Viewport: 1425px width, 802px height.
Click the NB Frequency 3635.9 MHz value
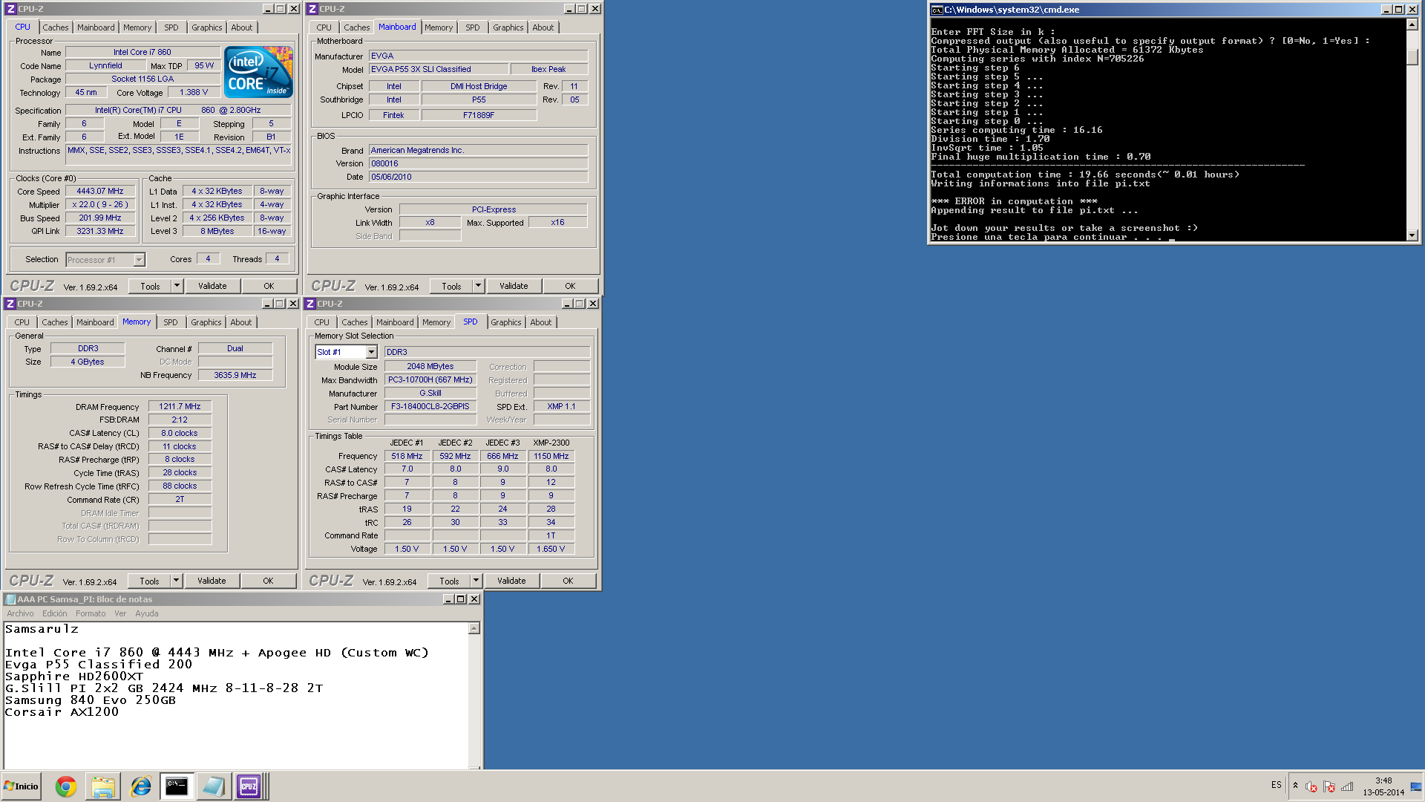point(235,375)
